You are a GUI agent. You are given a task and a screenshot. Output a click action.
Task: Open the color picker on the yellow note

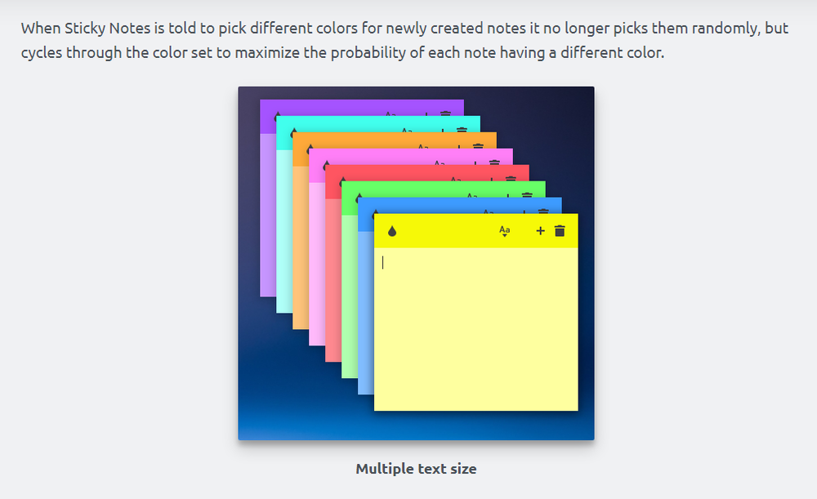392,231
